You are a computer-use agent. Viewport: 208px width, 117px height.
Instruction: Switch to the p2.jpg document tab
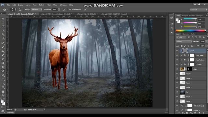point(86,14)
